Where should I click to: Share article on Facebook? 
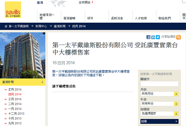pyautogui.click(x=148, y=37)
